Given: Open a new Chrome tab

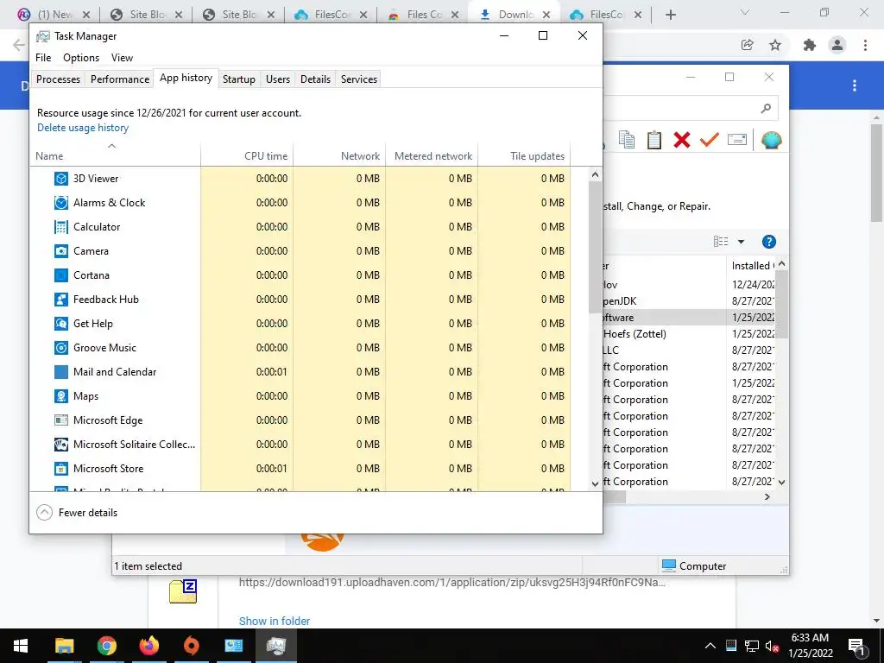Looking at the screenshot, I should (x=670, y=15).
